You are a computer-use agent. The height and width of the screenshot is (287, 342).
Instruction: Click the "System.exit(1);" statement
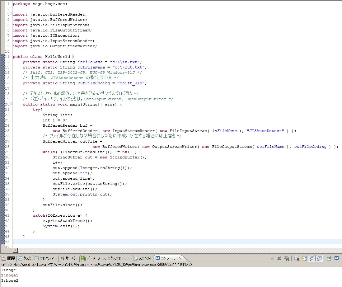click(61, 226)
